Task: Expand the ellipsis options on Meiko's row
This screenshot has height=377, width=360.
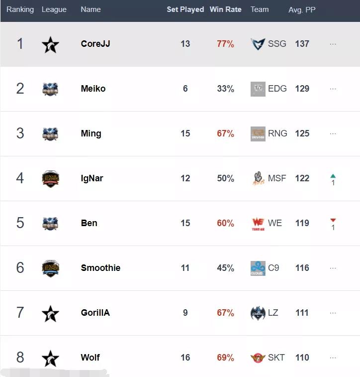Action: (x=333, y=89)
